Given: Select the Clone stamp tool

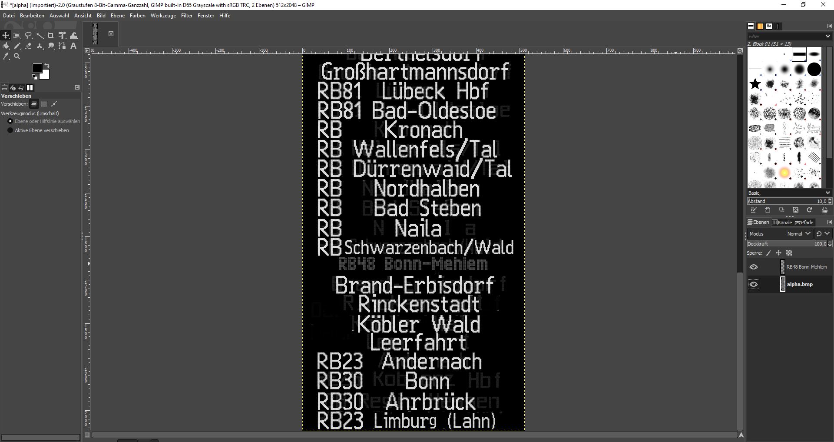Looking at the screenshot, I should (40, 46).
